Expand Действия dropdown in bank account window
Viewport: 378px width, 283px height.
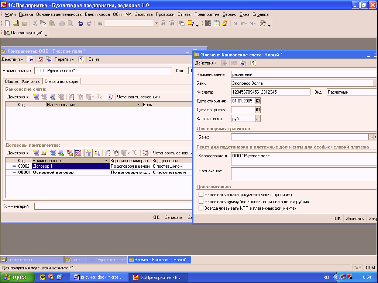pos(206,63)
